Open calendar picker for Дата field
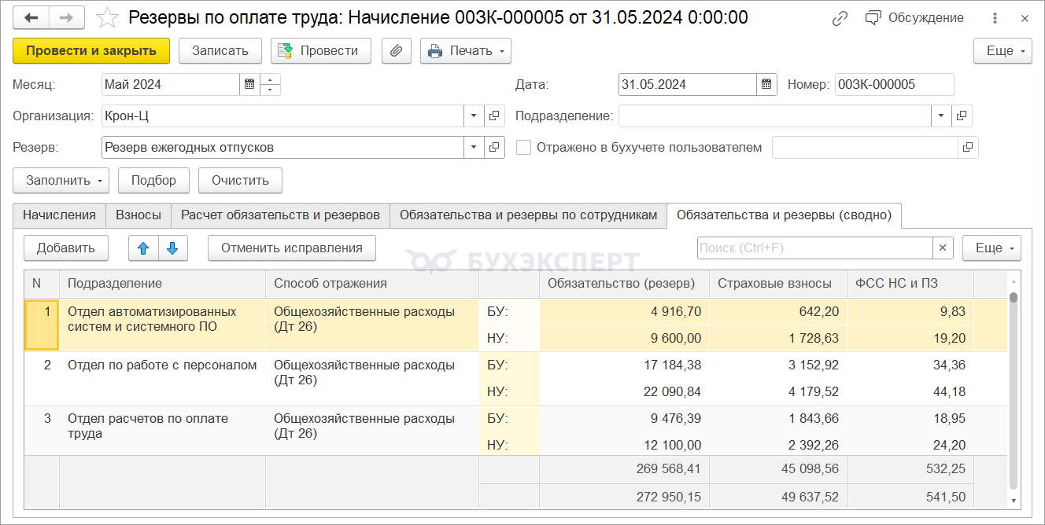Image resolution: width=1045 pixels, height=525 pixels. 767,85
